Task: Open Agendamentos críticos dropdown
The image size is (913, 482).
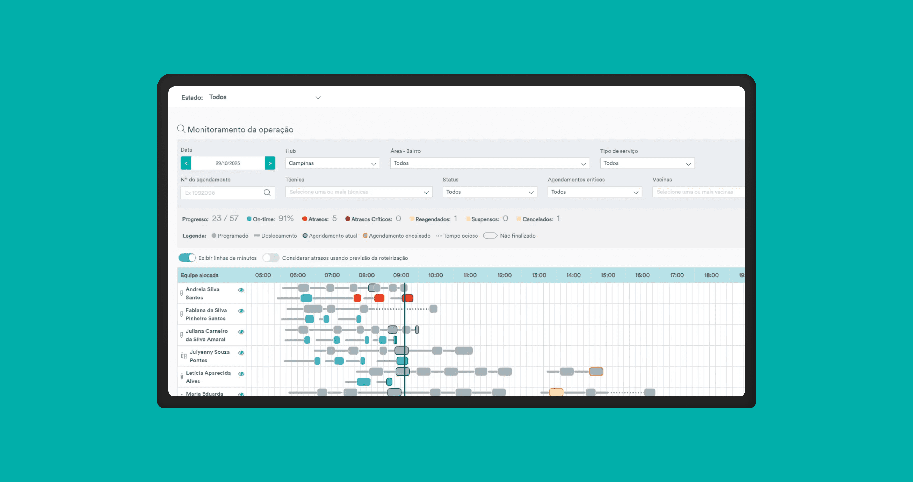Action: tap(594, 192)
